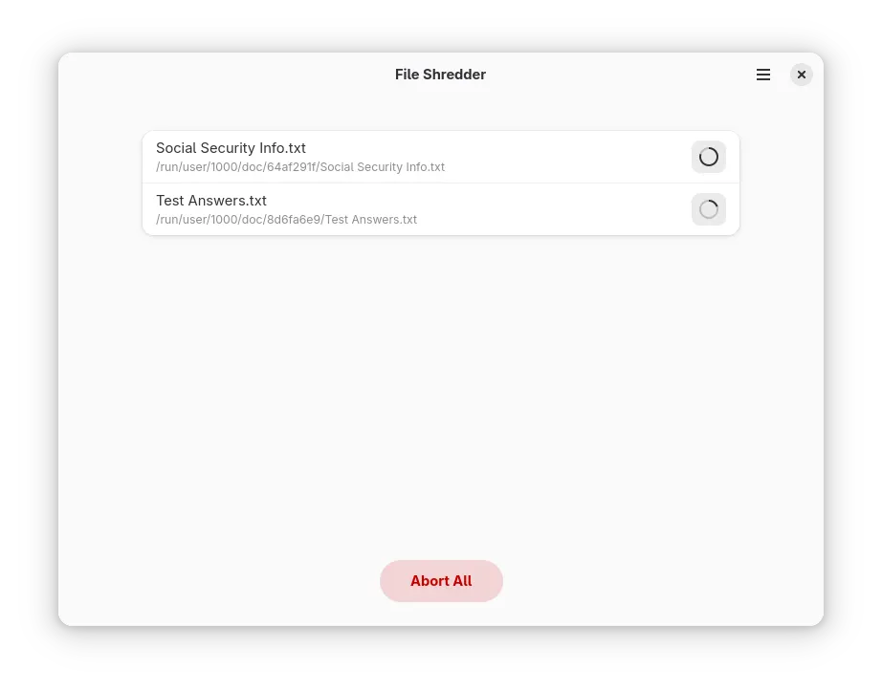Click the path of Test Answers.txt

click(286, 219)
